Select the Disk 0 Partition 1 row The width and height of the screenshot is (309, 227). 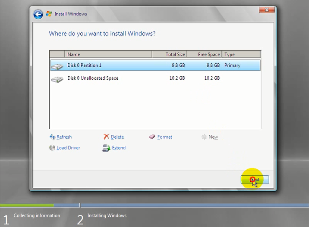[x=155, y=65]
